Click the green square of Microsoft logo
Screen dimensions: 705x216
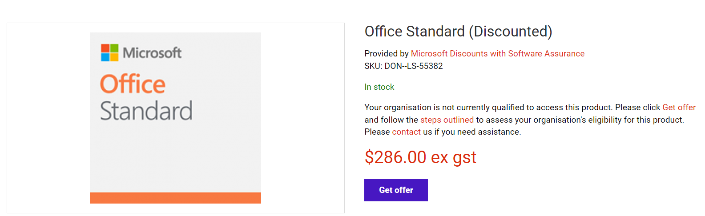click(x=114, y=48)
